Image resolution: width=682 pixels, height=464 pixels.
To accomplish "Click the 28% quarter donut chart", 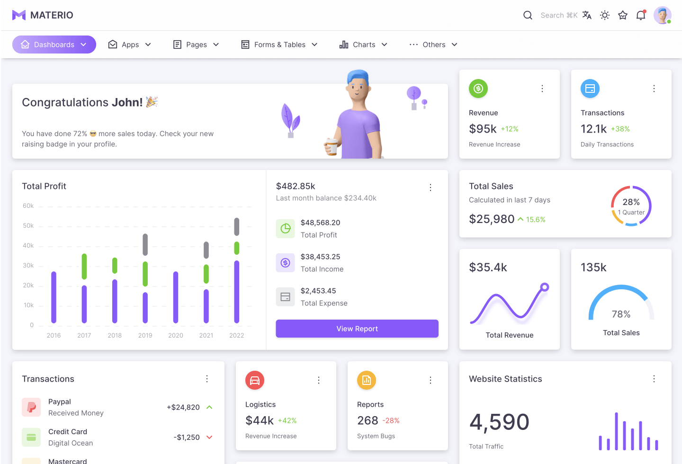I will 631,206.
